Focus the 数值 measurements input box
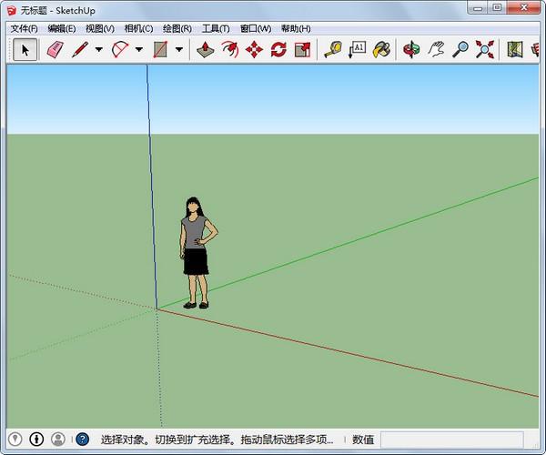 pyautogui.click(x=452, y=440)
